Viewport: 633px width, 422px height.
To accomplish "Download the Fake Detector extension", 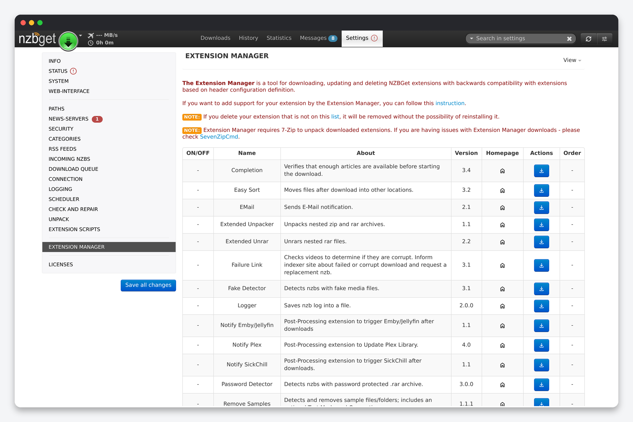I will (542, 289).
